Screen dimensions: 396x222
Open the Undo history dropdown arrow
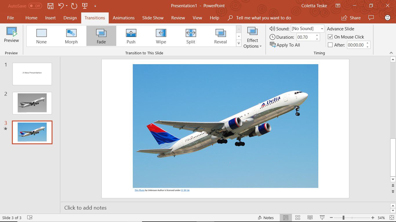pos(67,6)
